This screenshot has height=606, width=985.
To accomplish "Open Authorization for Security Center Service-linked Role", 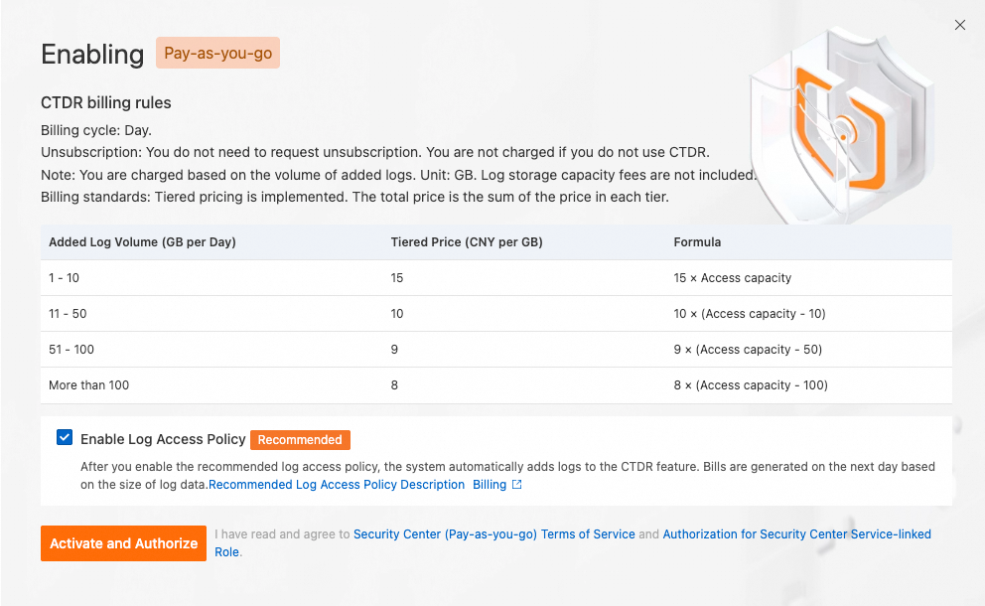I will pyautogui.click(x=796, y=533).
